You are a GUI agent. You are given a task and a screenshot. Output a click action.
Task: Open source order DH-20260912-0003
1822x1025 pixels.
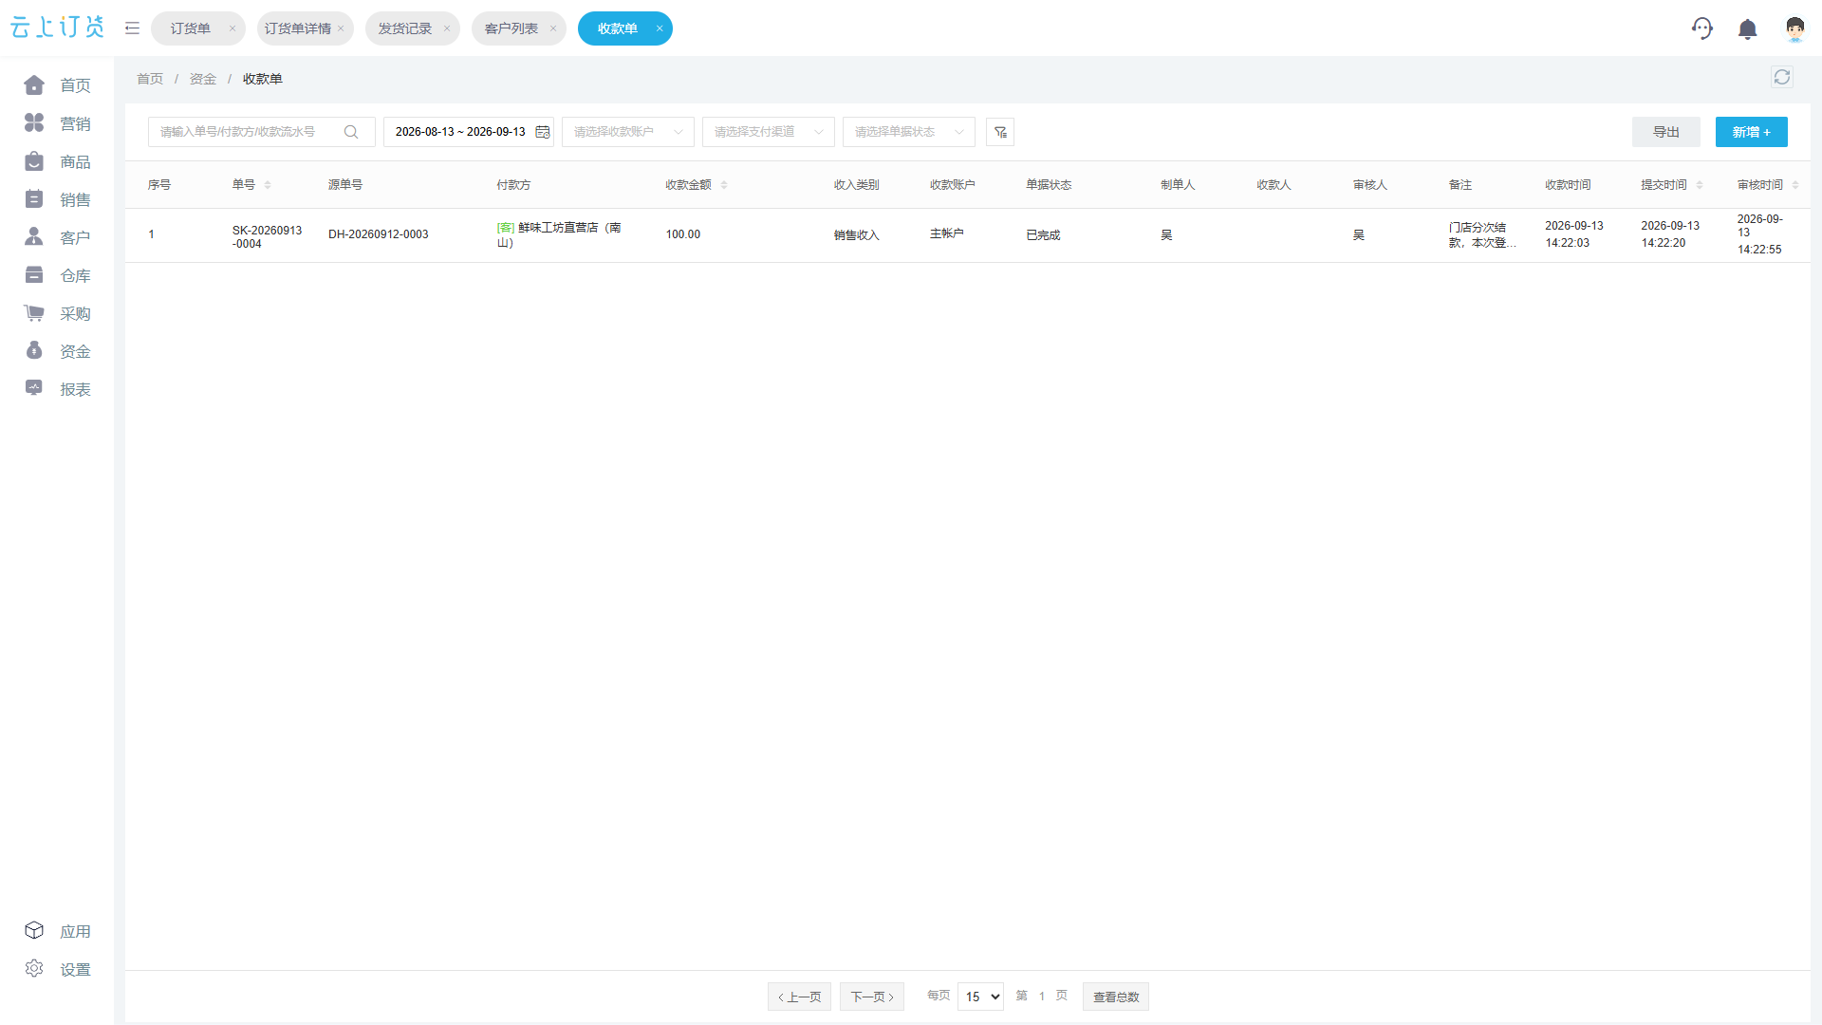[378, 234]
